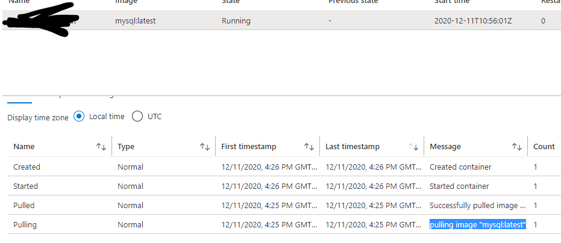Screen dimensions: 561x243
Task: Sort events by Name column arrows
Action: (x=101, y=147)
